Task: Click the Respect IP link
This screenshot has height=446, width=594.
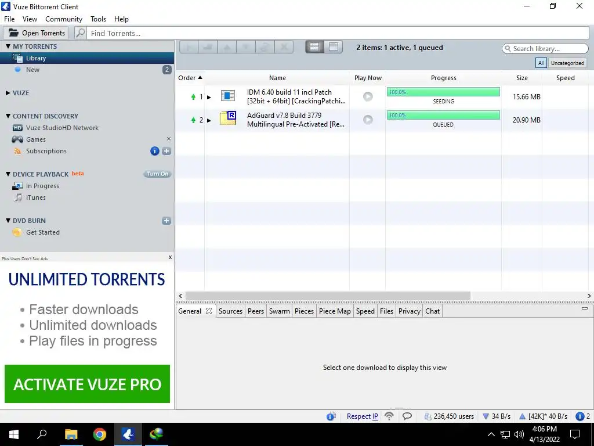Action: pyautogui.click(x=362, y=416)
